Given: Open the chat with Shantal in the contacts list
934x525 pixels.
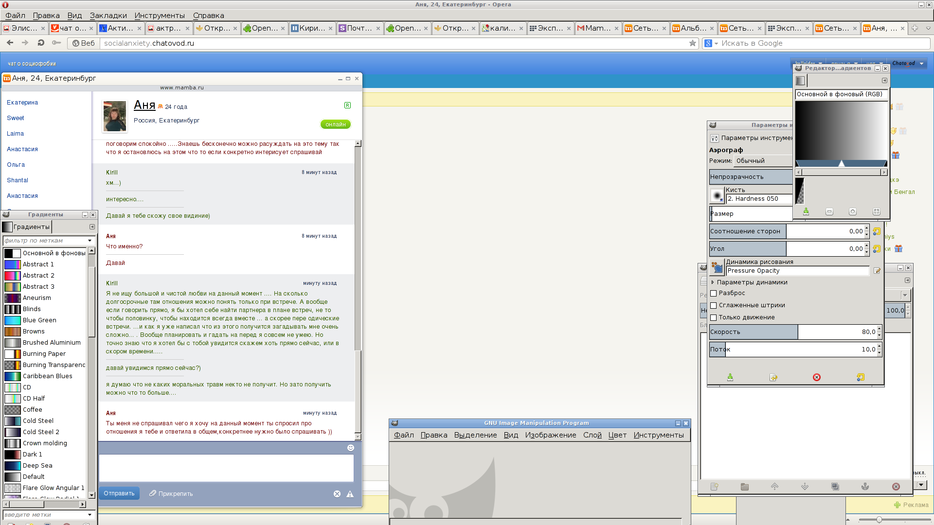Looking at the screenshot, I should 18,180.
